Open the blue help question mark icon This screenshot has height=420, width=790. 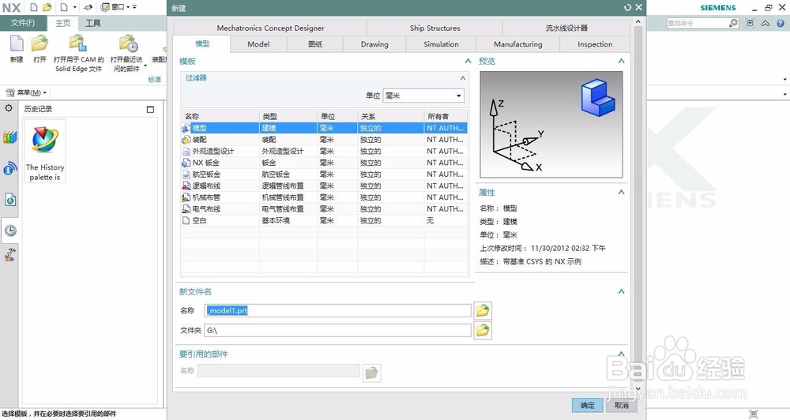[781, 23]
